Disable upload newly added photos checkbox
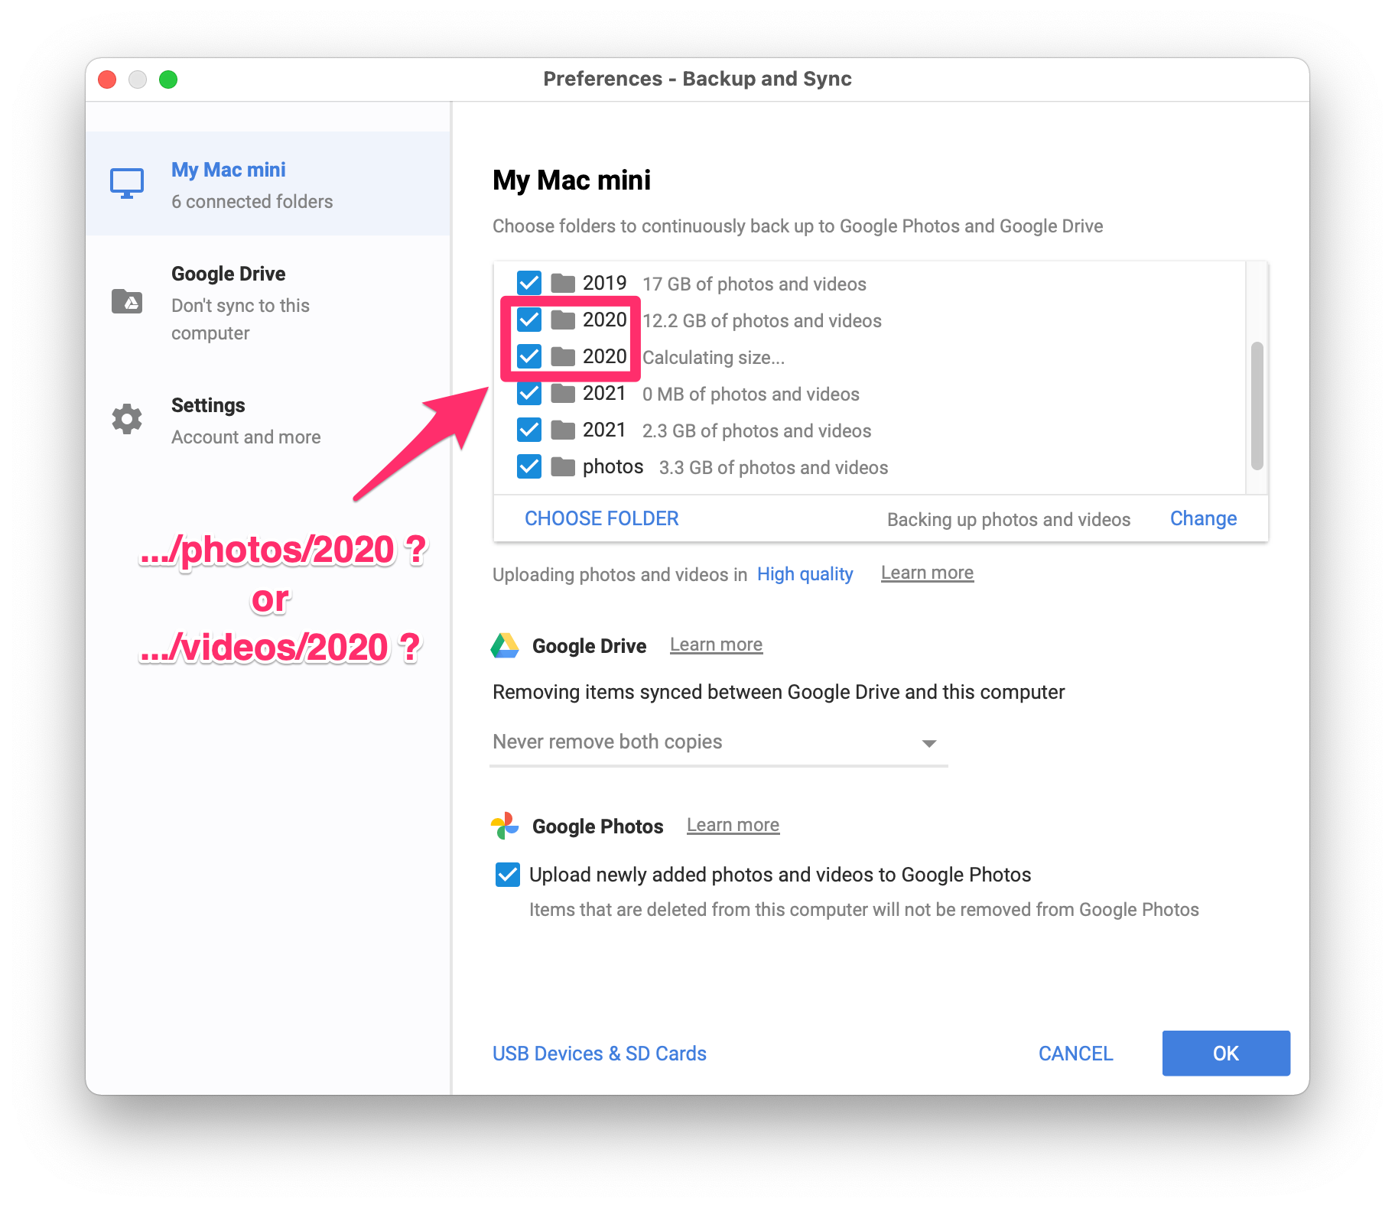This screenshot has height=1208, width=1395. 508,875
